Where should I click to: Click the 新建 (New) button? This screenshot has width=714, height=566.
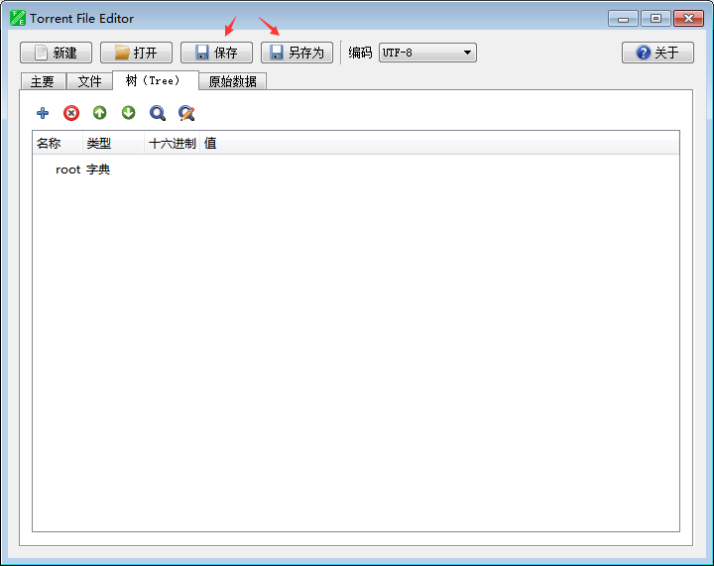pyautogui.click(x=56, y=53)
